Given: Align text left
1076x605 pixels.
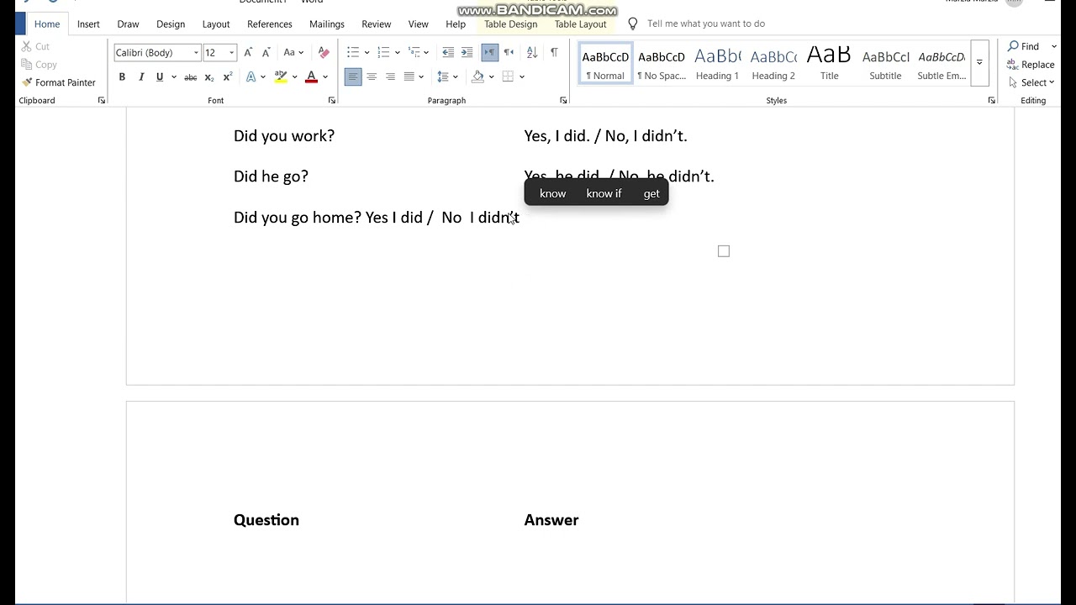Looking at the screenshot, I should point(353,76).
